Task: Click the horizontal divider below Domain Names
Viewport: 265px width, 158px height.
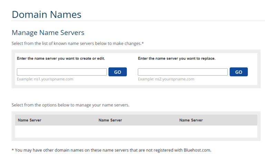Action: 138,21
